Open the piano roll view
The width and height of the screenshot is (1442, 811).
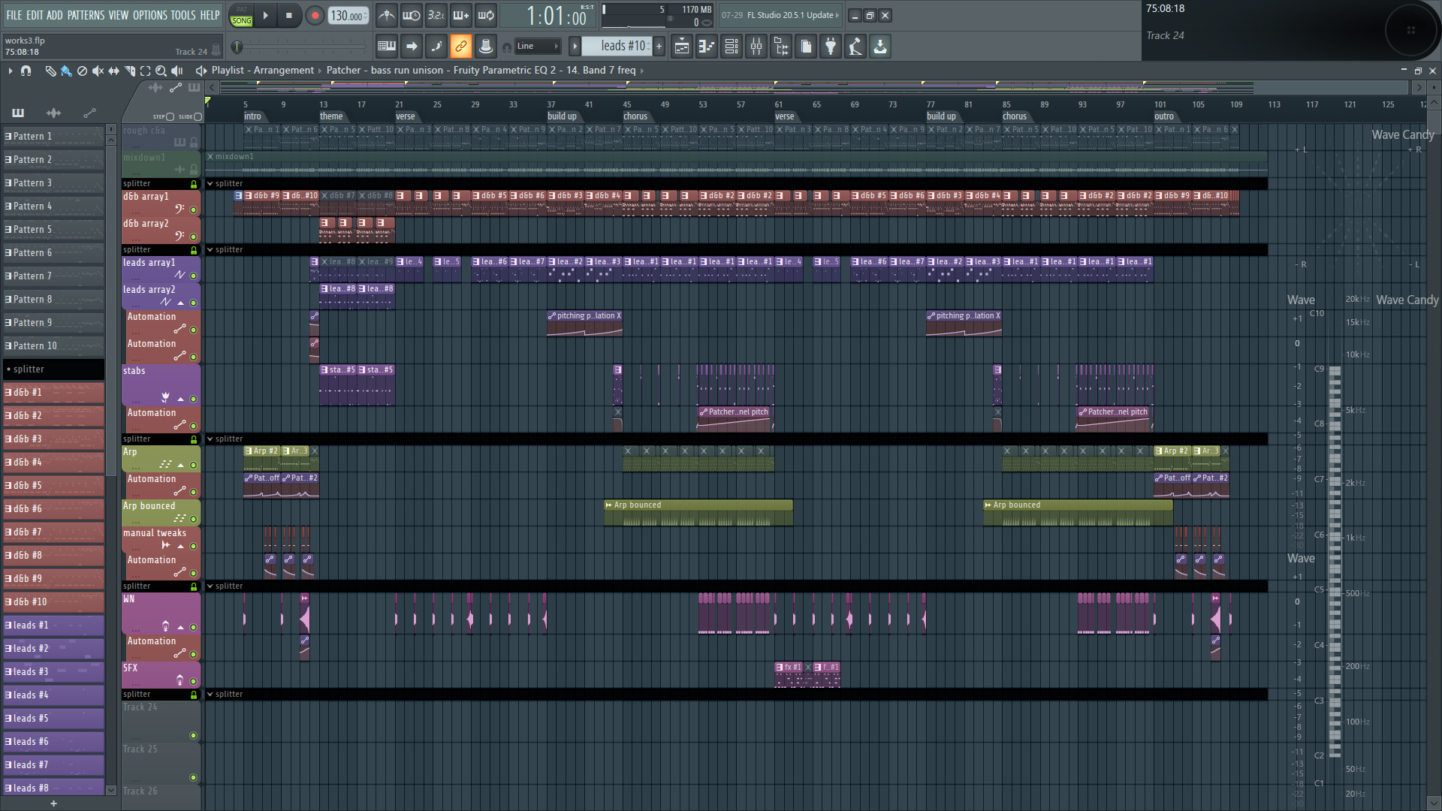tap(706, 47)
